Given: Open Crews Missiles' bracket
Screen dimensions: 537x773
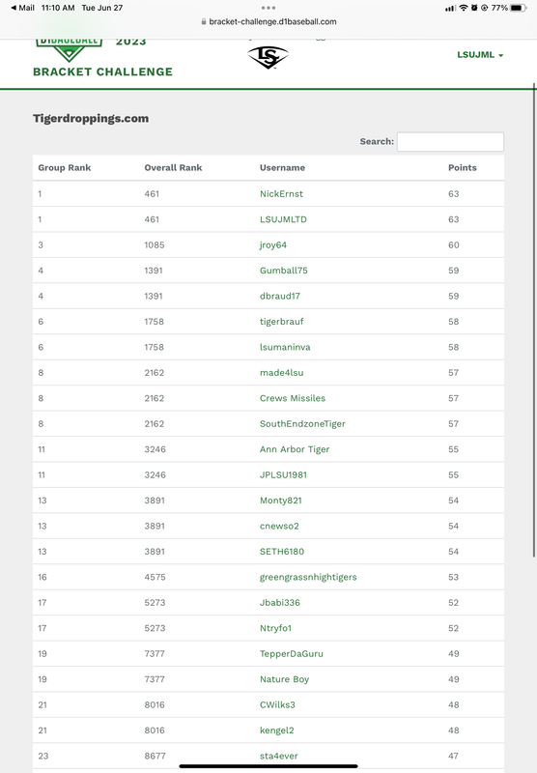Looking at the screenshot, I should click(293, 398).
